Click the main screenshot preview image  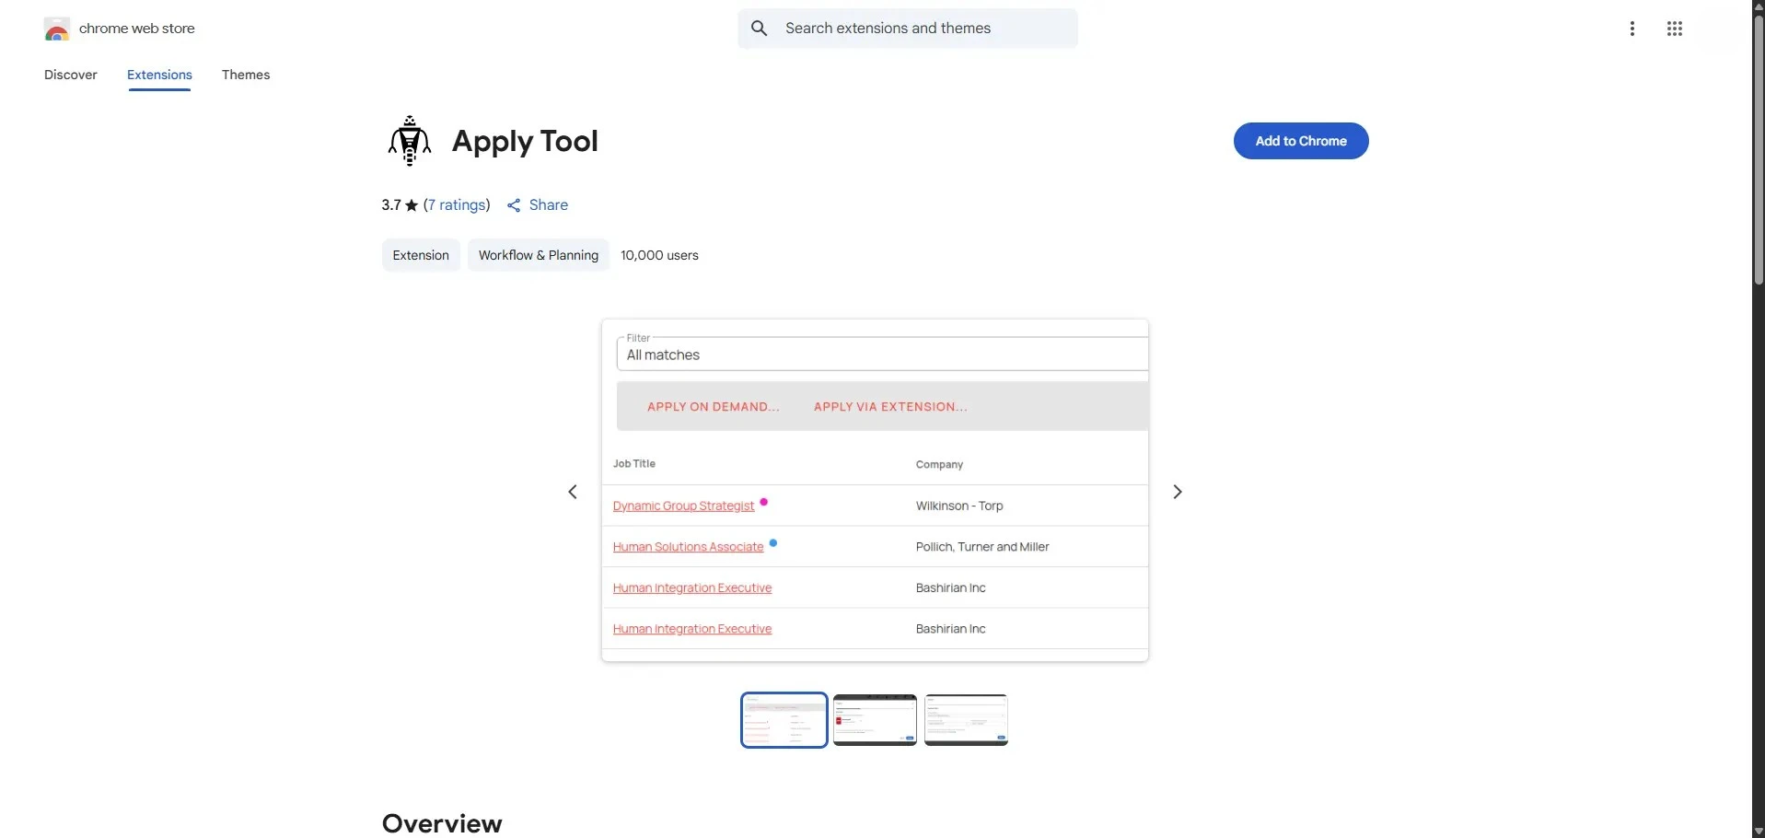[x=875, y=491]
